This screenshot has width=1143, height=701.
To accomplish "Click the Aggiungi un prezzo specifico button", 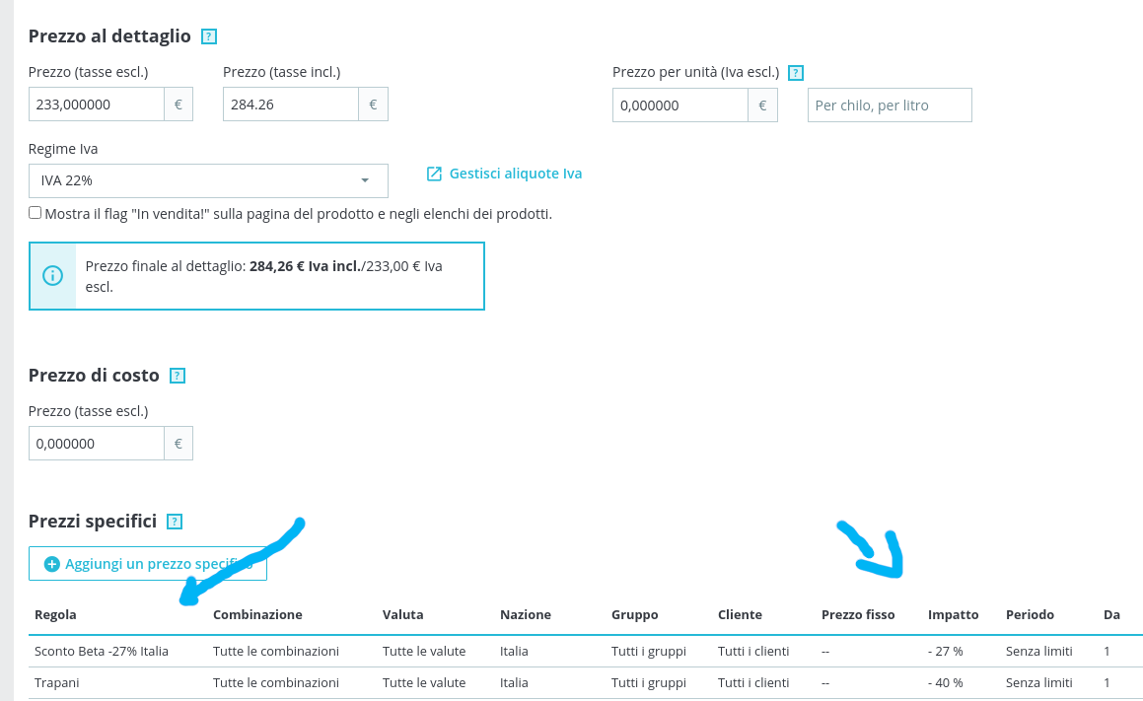I will tap(147, 563).
